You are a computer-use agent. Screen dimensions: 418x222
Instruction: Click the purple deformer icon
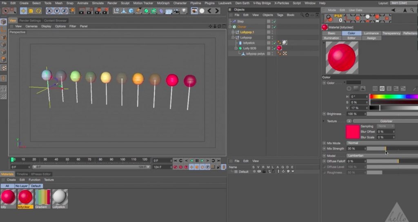(161, 11)
